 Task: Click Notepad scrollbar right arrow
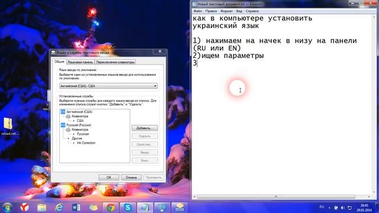point(369,197)
